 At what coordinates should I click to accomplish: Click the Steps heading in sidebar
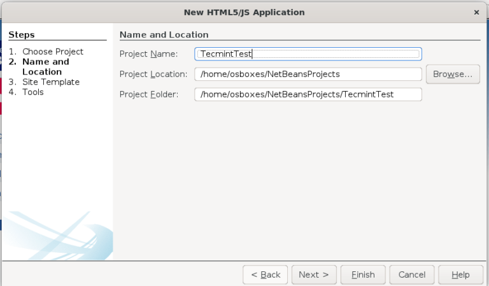22,34
